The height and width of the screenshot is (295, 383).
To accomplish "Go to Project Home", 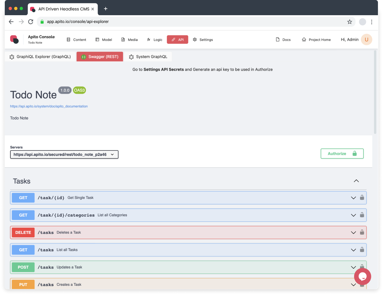I will tap(316, 40).
